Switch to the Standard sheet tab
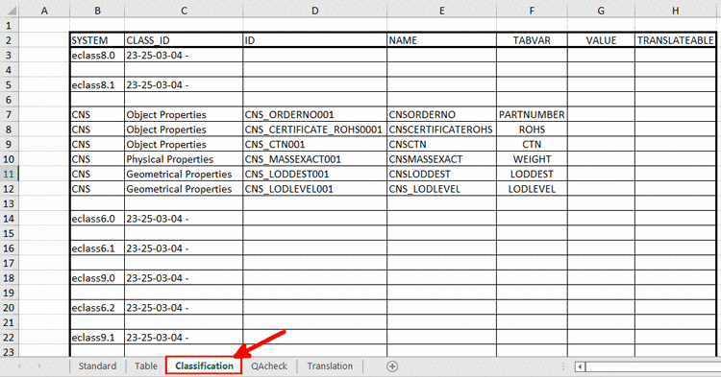This screenshot has width=721, height=377. (x=97, y=366)
